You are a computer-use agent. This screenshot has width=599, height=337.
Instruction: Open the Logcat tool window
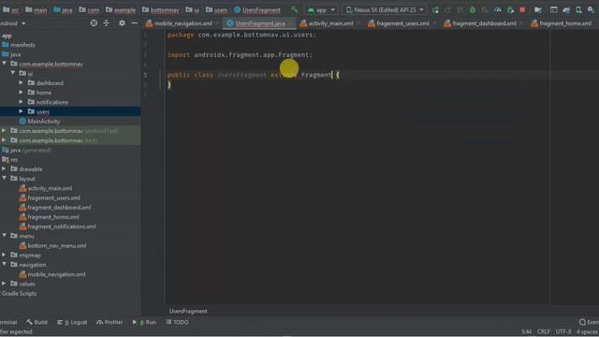[72, 322]
